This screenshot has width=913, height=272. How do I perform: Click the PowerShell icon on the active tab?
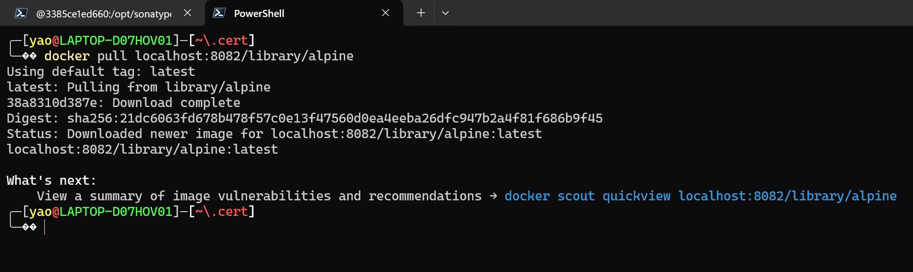coord(219,13)
